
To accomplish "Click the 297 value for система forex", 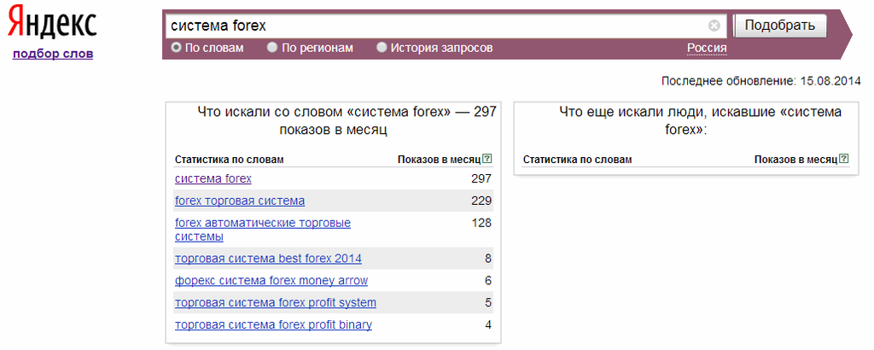I will pyautogui.click(x=481, y=178).
